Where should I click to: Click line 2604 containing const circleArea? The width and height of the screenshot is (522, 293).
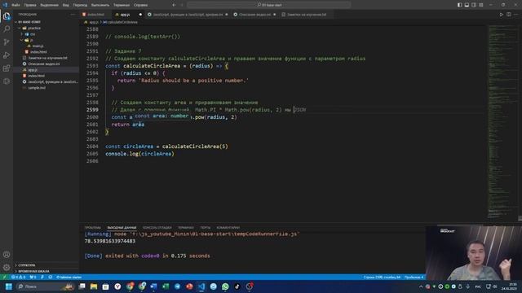(x=166, y=146)
